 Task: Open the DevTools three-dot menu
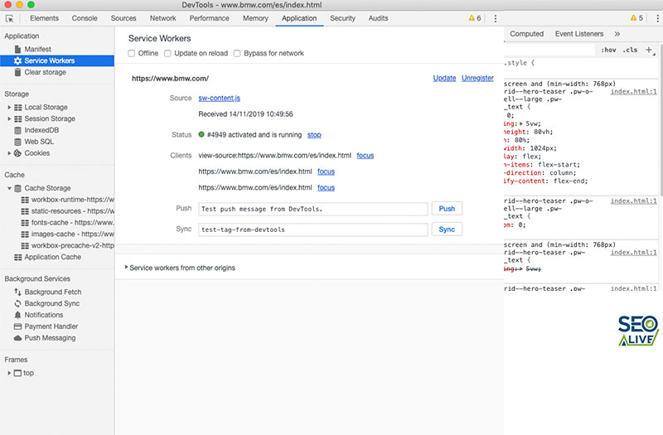point(496,18)
